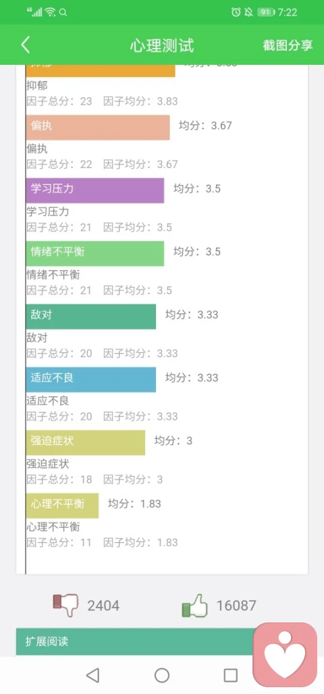Tap the light green 情绪不平衡 bar
The width and height of the screenshot is (324, 694).
point(94,254)
